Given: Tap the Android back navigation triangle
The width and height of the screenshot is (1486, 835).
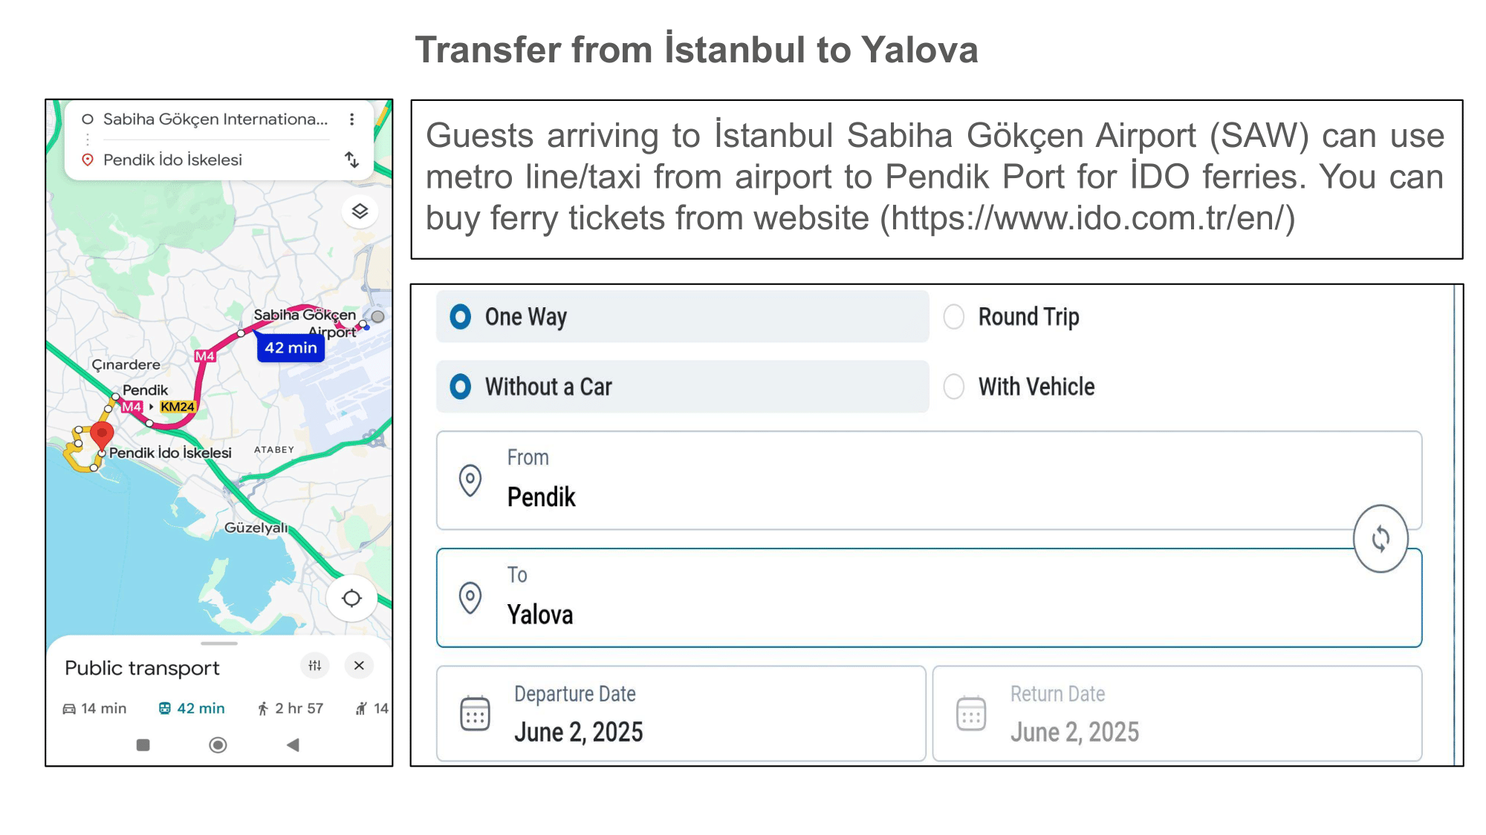Looking at the screenshot, I should click(293, 744).
